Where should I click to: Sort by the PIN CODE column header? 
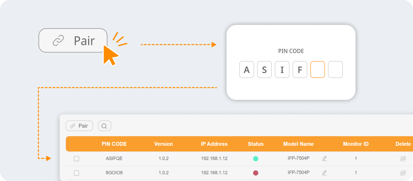click(114, 144)
